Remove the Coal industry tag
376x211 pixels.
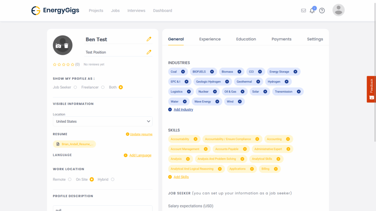pyautogui.click(x=183, y=72)
